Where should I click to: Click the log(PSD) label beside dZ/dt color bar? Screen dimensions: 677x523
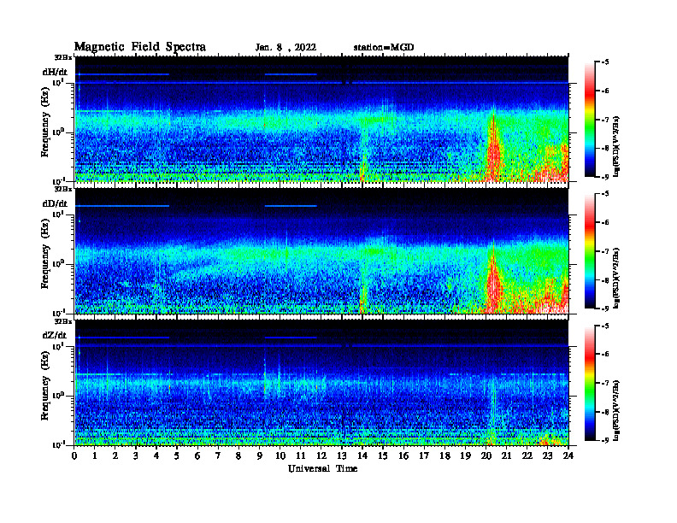point(616,409)
